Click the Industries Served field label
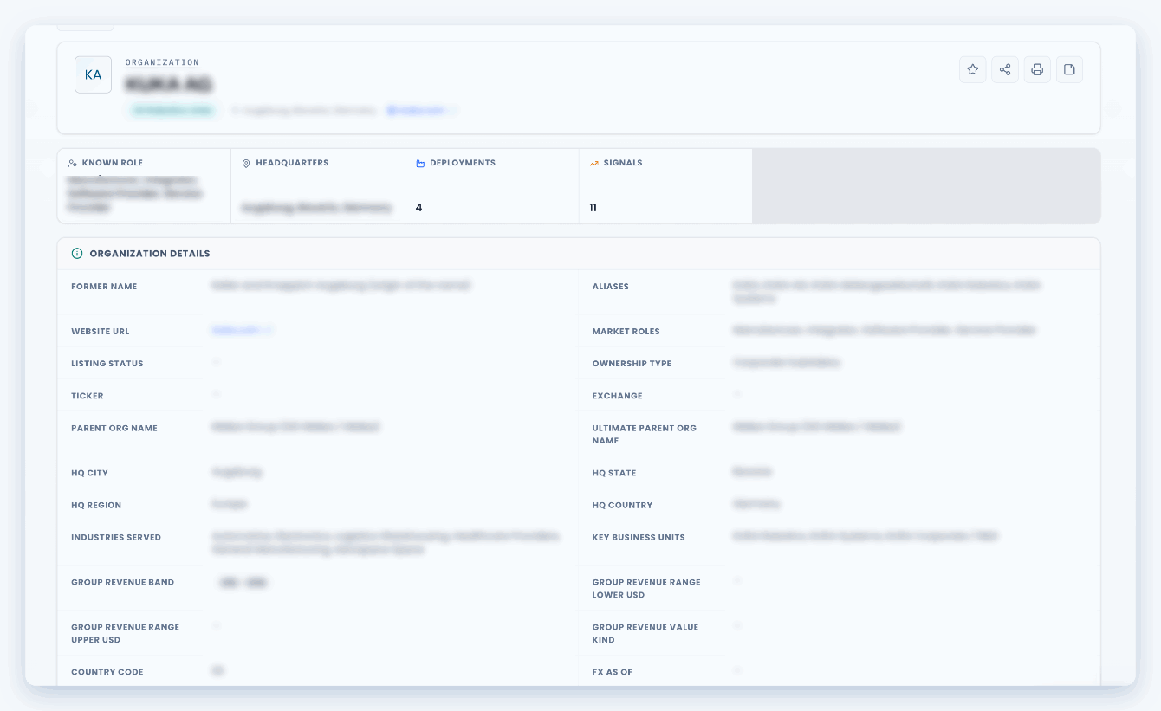1161x711 pixels. [x=116, y=537]
